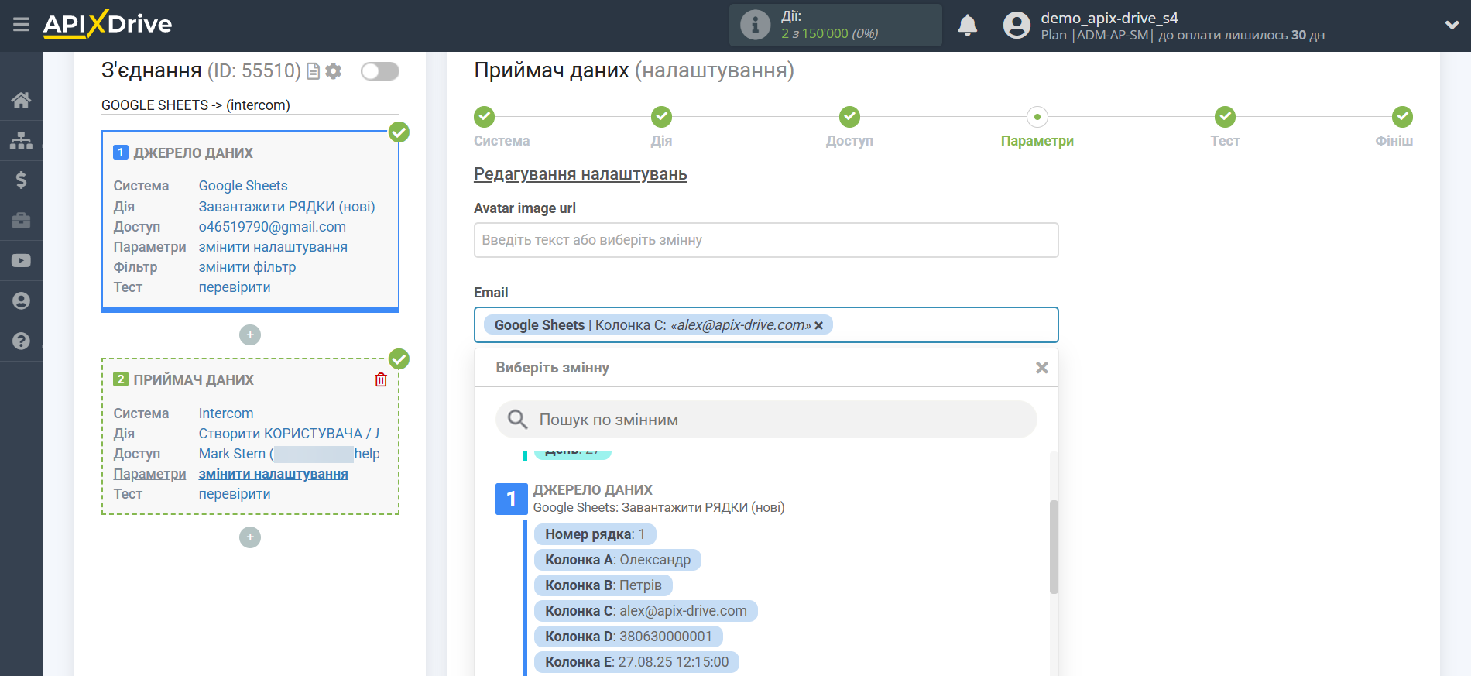Open billing dollar icon in sidebar
This screenshot has width=1471, height=676.
[x=21, y=180]
